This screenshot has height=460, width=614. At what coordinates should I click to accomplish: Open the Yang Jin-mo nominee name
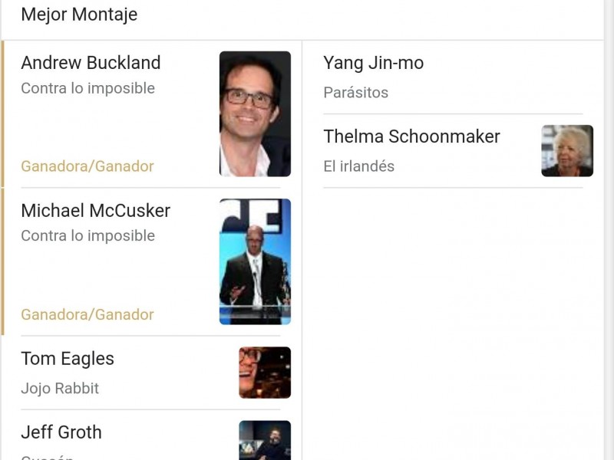click(x=373, y=63)
